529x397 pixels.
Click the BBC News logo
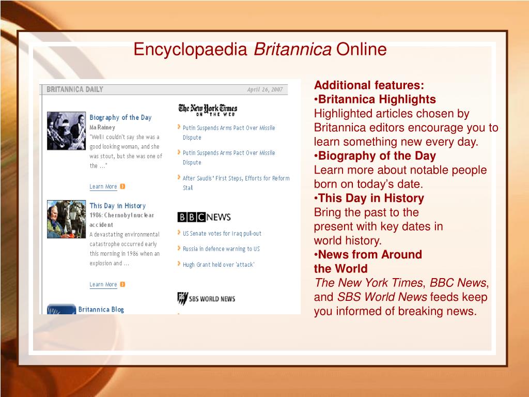click(x=204, y=217)
